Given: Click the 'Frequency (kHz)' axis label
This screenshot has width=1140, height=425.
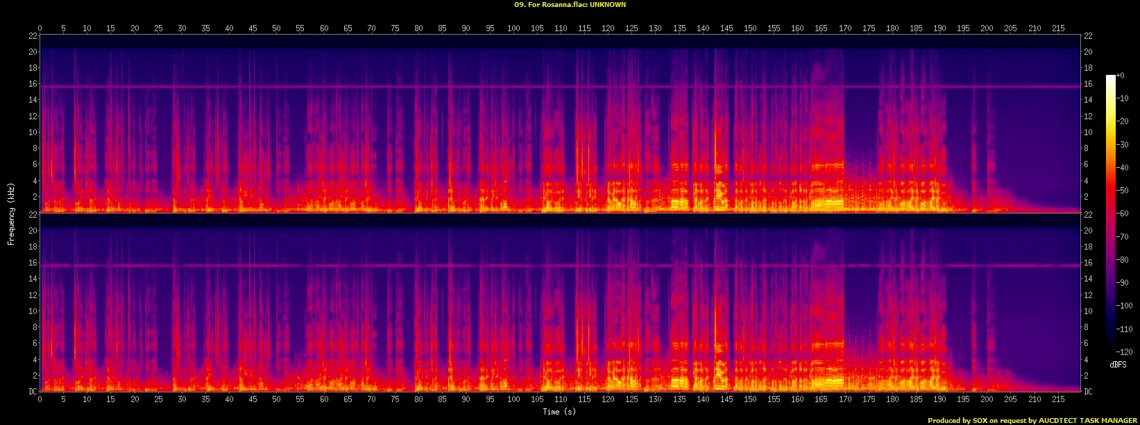Looking at the screenshot, I should pyautogui.click(x=11, y=213).
